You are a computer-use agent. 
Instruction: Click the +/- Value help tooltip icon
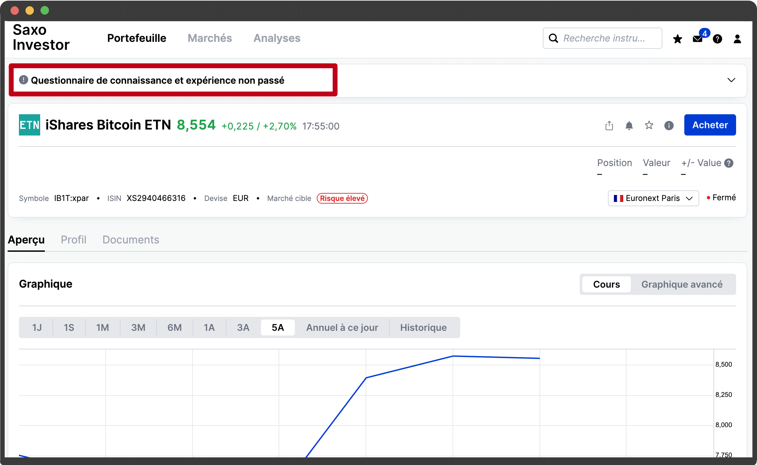[729, 163]
